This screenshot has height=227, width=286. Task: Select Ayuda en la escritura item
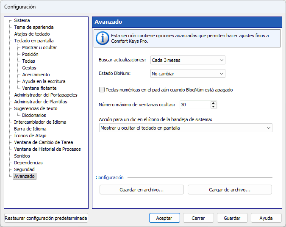pyautogui.click(x=44, y=81)
